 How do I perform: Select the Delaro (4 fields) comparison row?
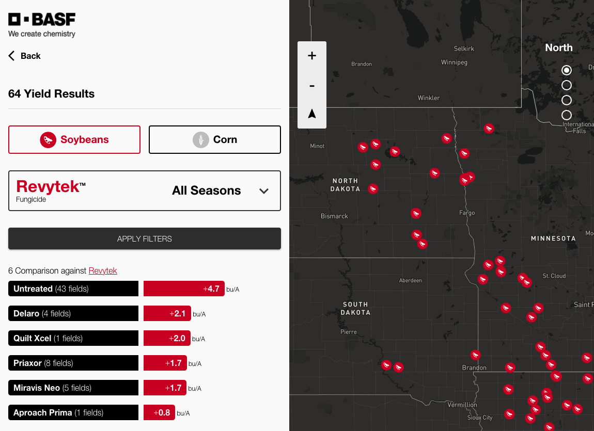click(x=73, y=314)
